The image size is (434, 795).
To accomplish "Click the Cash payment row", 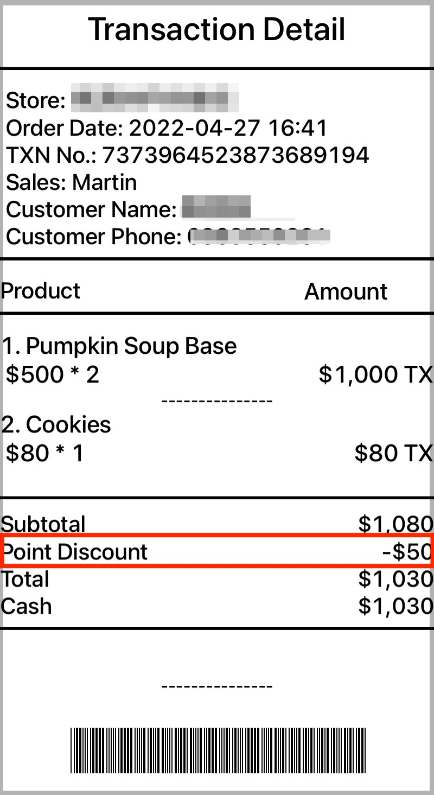I will tap(217, 606).
